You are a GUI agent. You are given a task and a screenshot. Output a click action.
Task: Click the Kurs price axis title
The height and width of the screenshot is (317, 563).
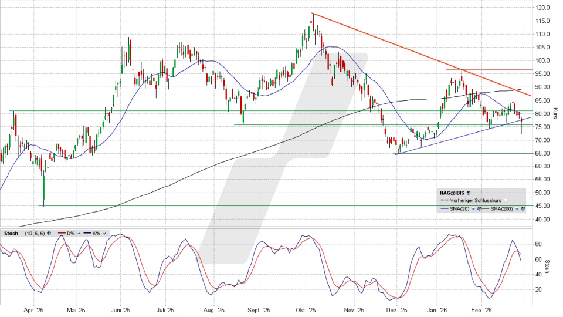[556, 113]
